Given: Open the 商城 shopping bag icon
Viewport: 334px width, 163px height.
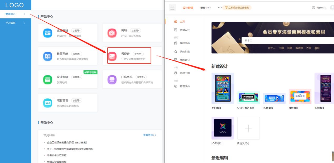Looking at the screenshot, I should coord(112,33).
